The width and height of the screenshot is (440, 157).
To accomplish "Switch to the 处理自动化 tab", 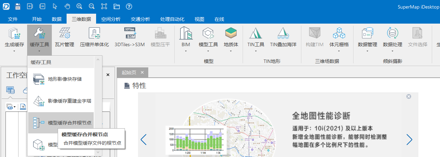I will pyautogui.click(x=172, y=19).
